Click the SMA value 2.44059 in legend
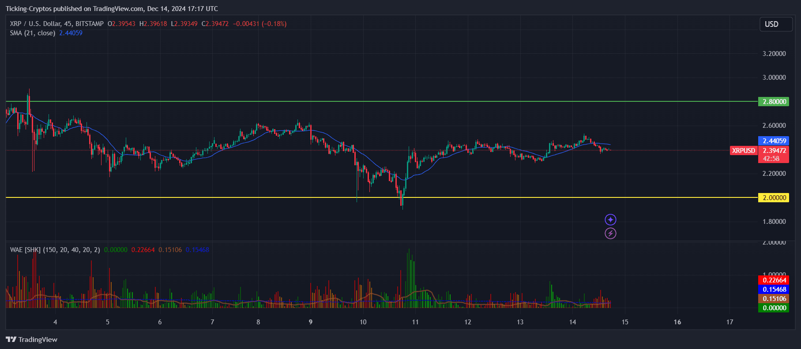The height and width of the screenshot is (349, 801). pos(71,33)
